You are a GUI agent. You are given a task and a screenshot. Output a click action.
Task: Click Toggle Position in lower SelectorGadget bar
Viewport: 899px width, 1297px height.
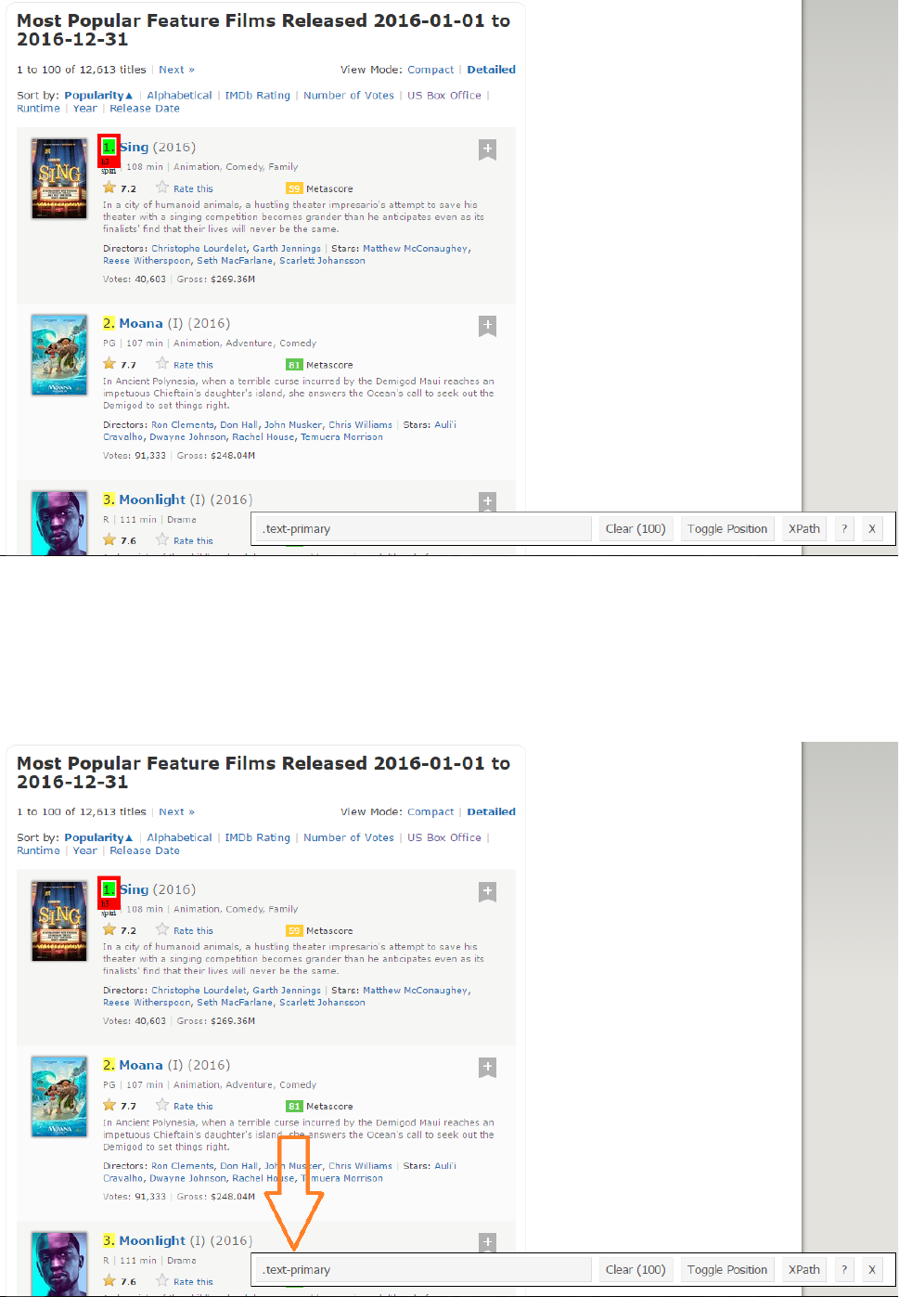pos(727,1269)
